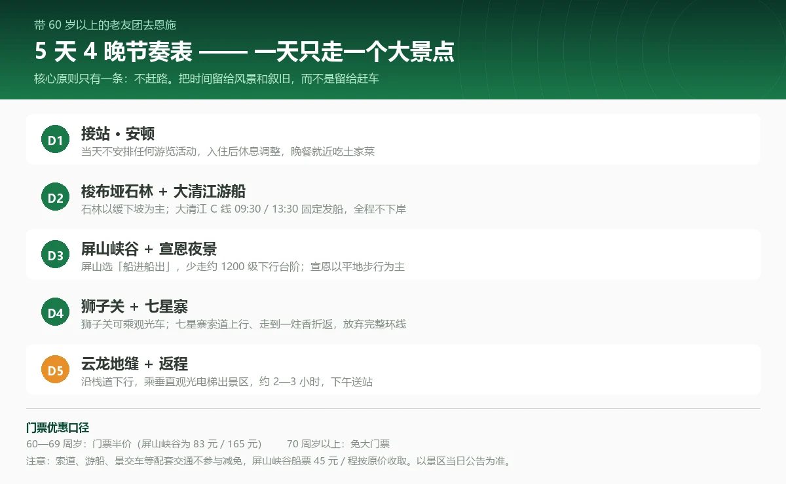Screen dimensions: 786x484
Task: Click the 门票优惠口径 section heading
Action: click(57, 428)
